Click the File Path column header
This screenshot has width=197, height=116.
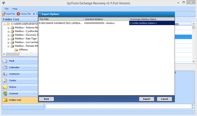61,19
